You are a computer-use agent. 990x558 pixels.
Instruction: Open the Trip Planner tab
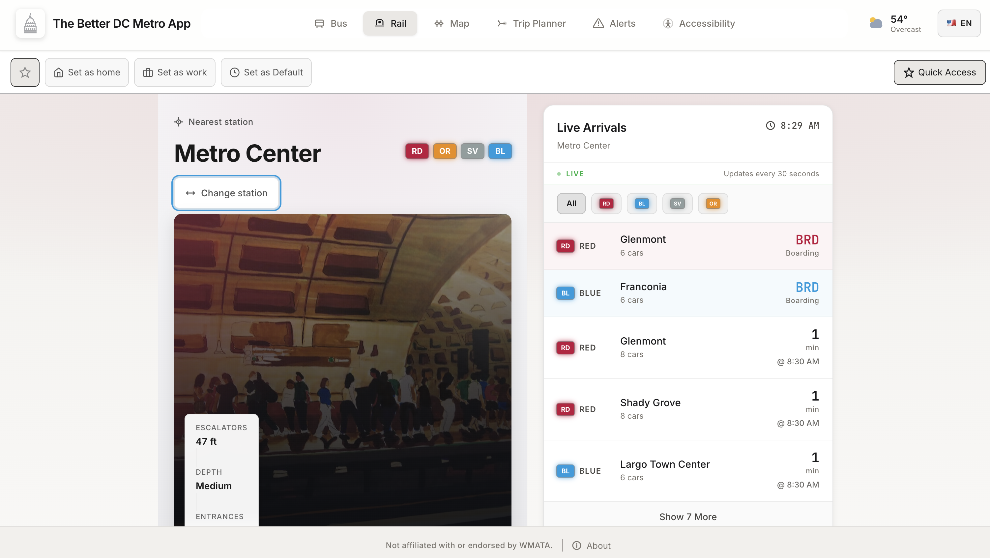pyautogui.click(x=531, y=23)
